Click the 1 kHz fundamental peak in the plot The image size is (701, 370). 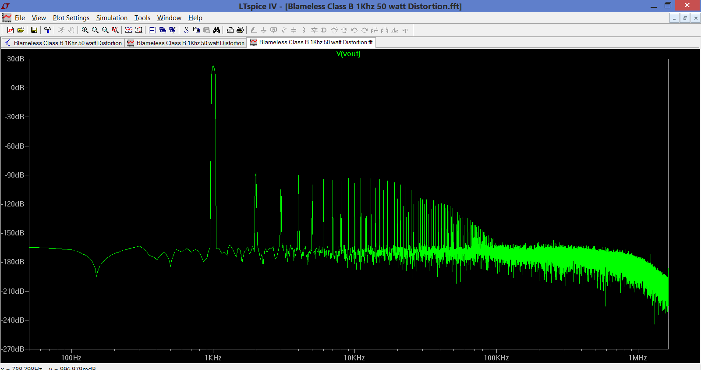coord(213,67)
